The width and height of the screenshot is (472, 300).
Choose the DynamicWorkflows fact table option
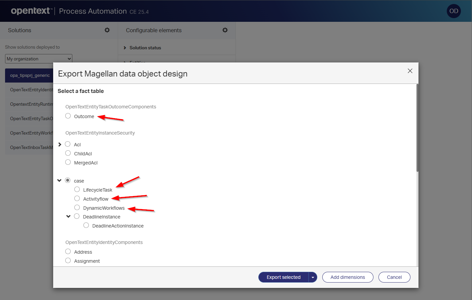77,208
